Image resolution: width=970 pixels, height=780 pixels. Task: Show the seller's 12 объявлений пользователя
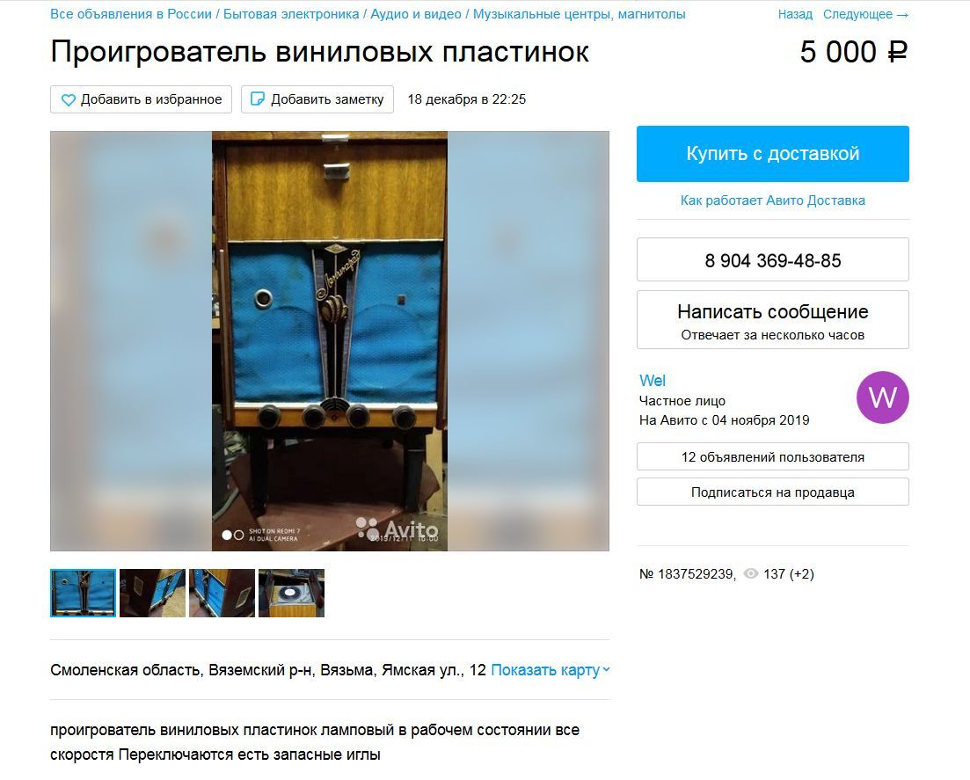pos(773,456)
